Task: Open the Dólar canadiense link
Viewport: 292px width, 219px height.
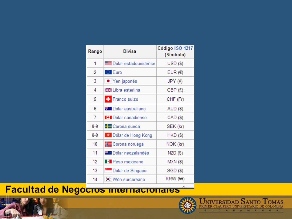Action: click(130, 118)
